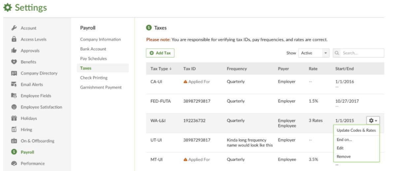Choose End on... from the row menu
396x171 pixels.
[x=344, y=140]
